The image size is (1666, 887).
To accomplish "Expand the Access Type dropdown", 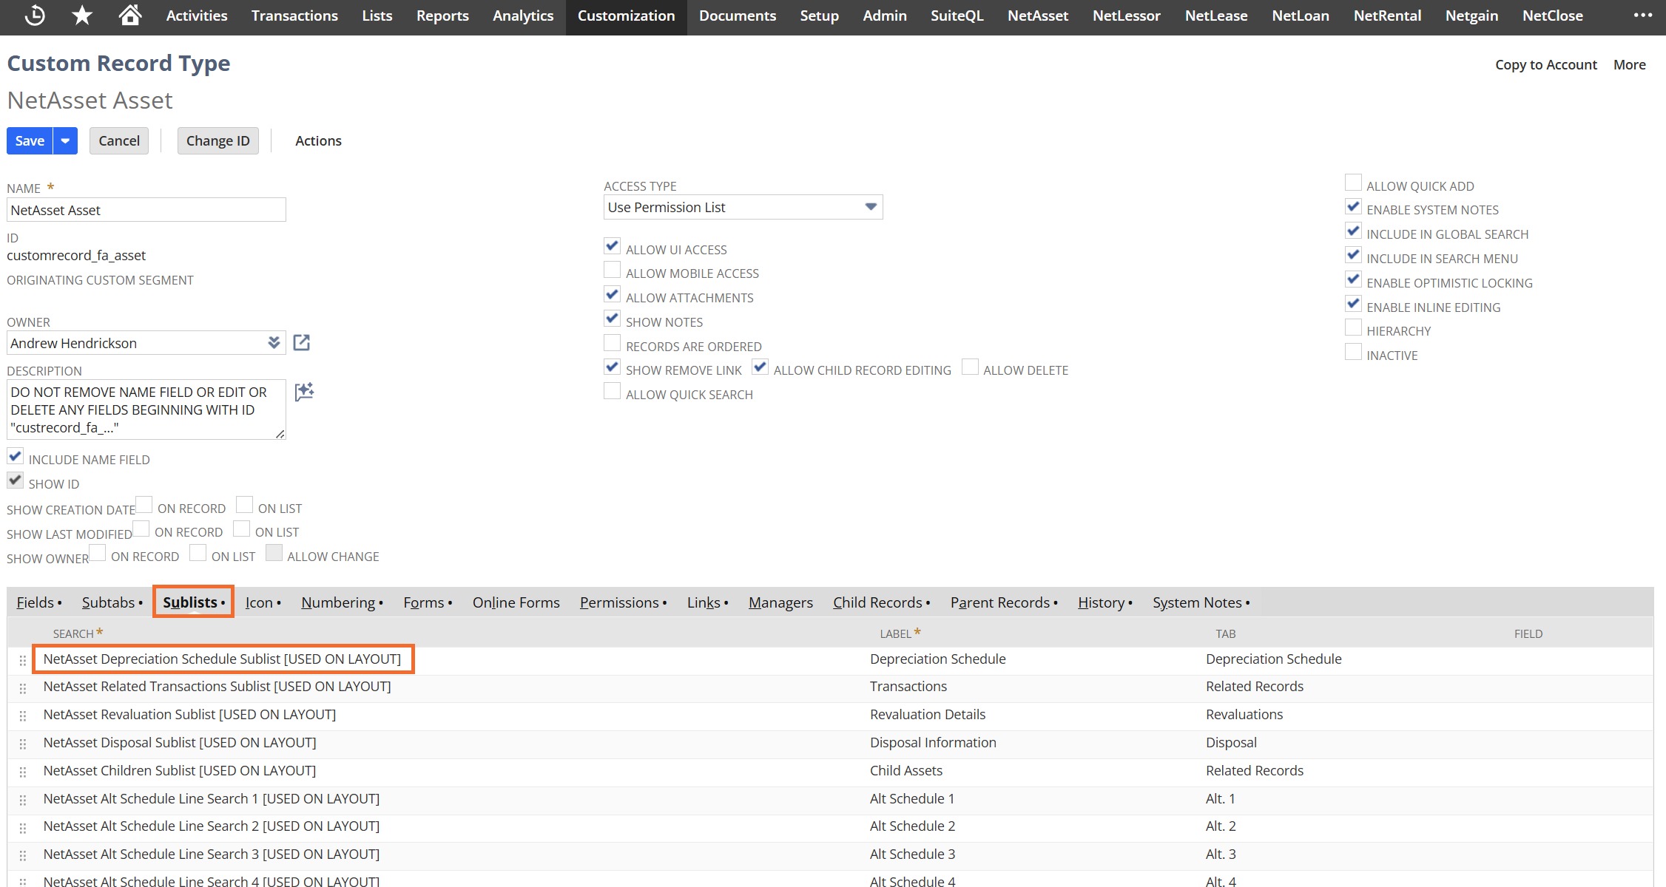I will coord(871,207).
